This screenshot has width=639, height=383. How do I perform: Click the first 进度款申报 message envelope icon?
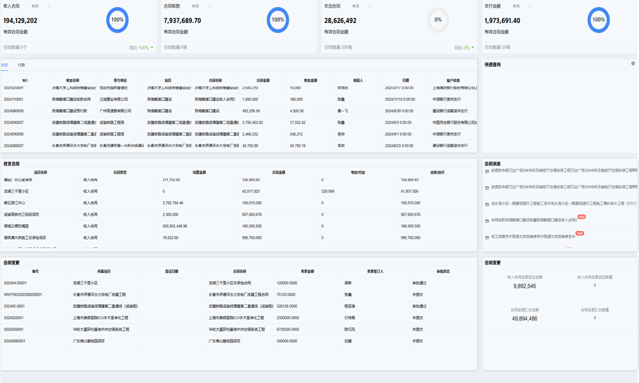487,171
